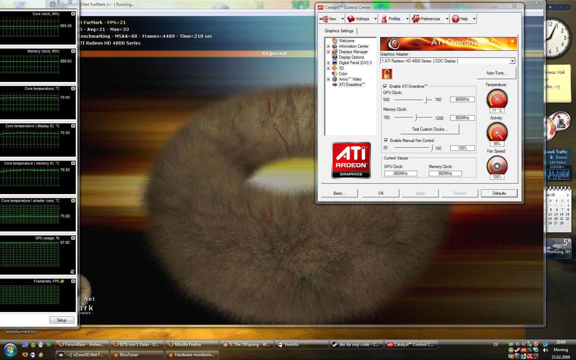
Task: Click the Help question mark icon
Action: 455,19
